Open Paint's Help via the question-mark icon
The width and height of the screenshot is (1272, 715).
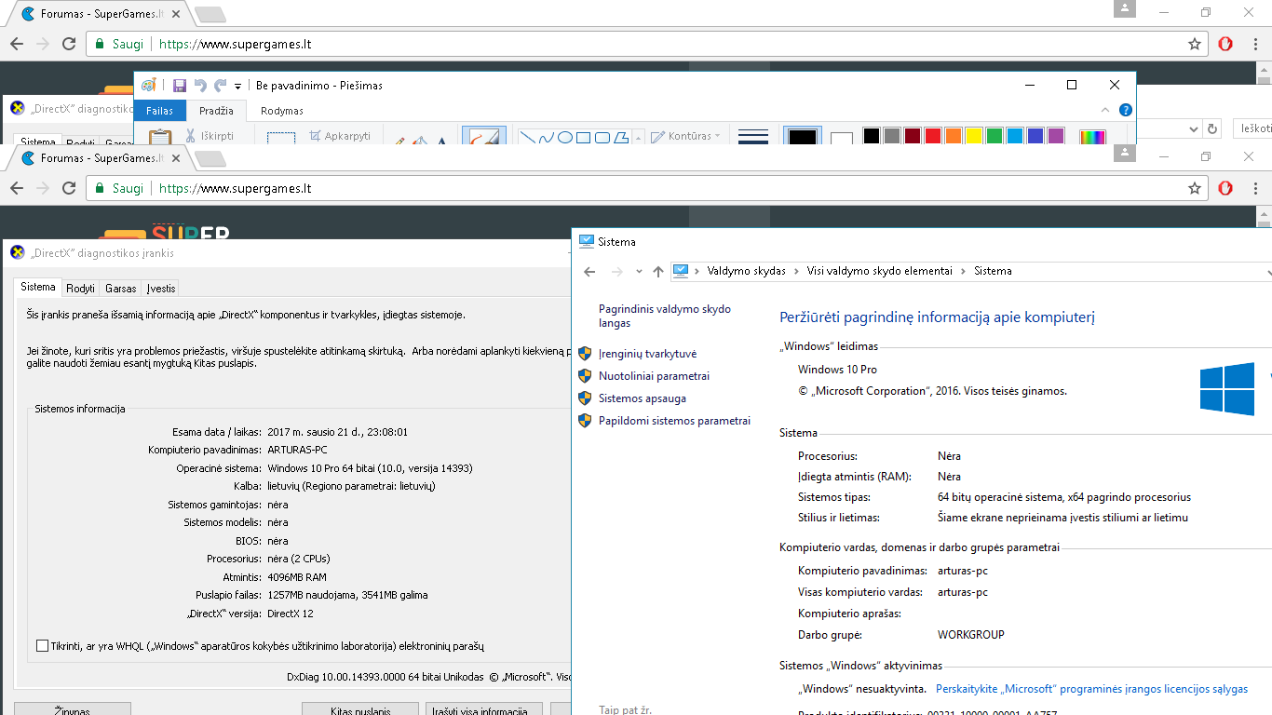1127,110
